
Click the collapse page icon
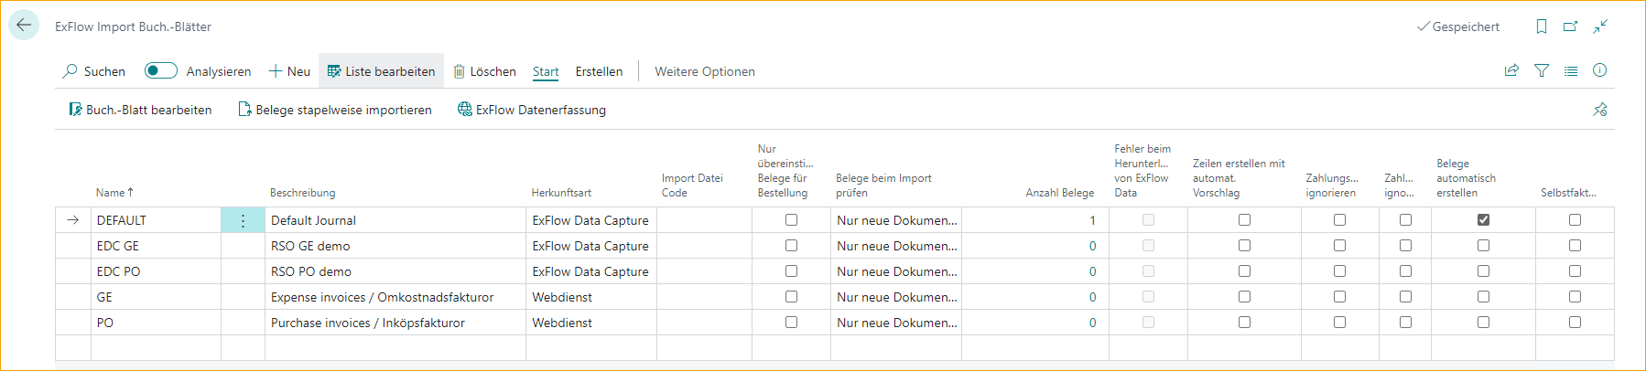click(1600, 26)
